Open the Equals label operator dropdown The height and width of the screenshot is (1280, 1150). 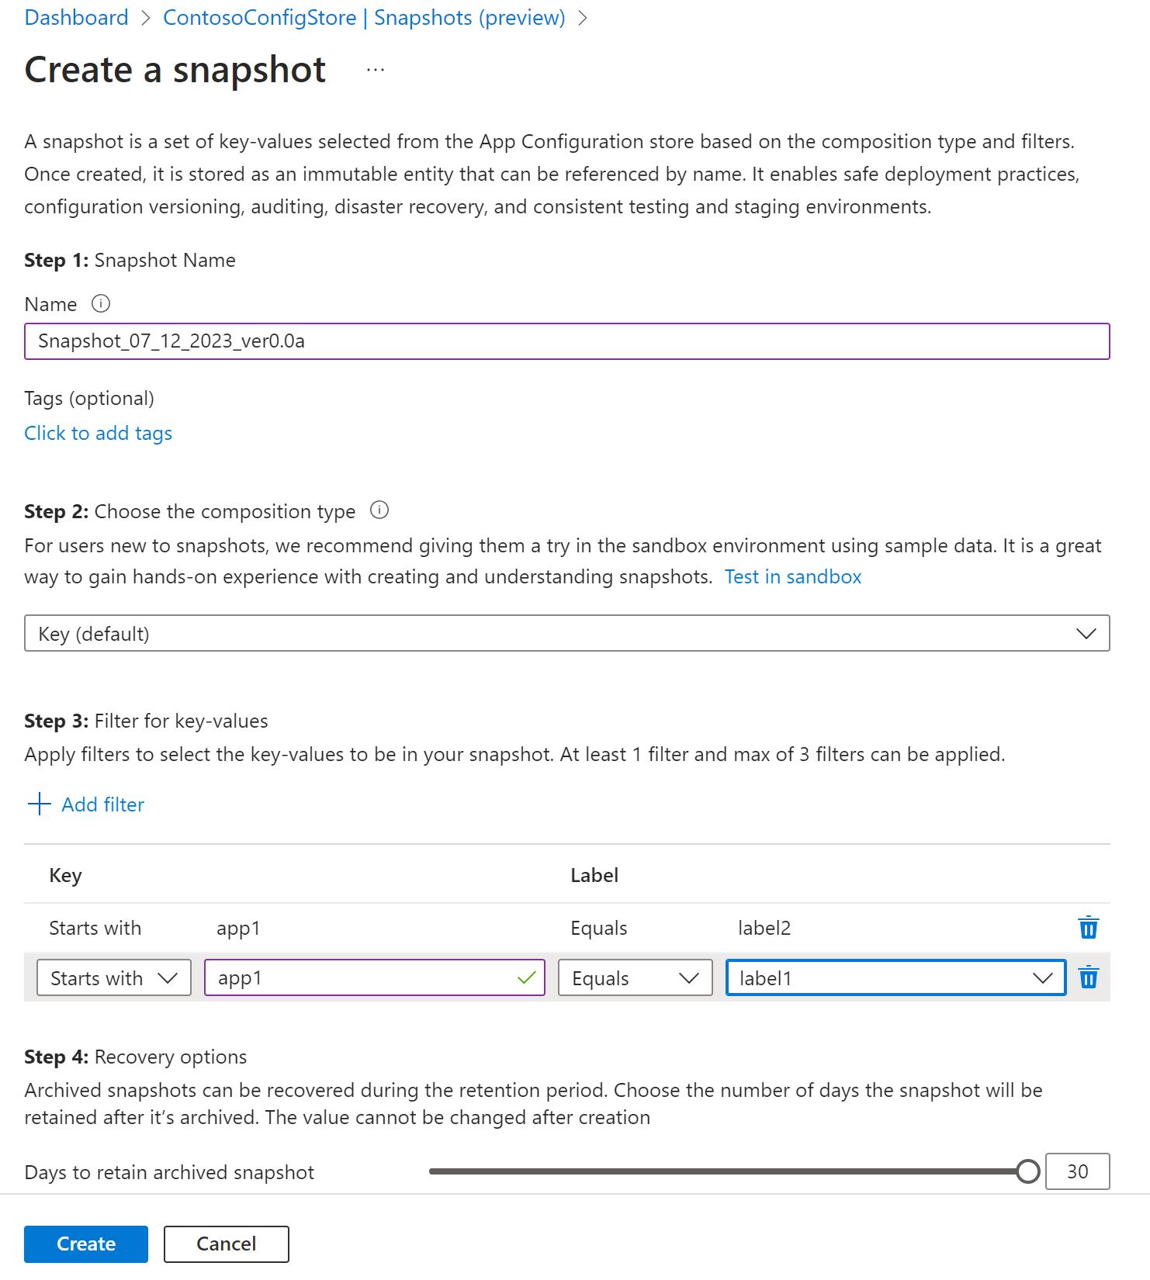pyautogui.click(x=635, y=978)
